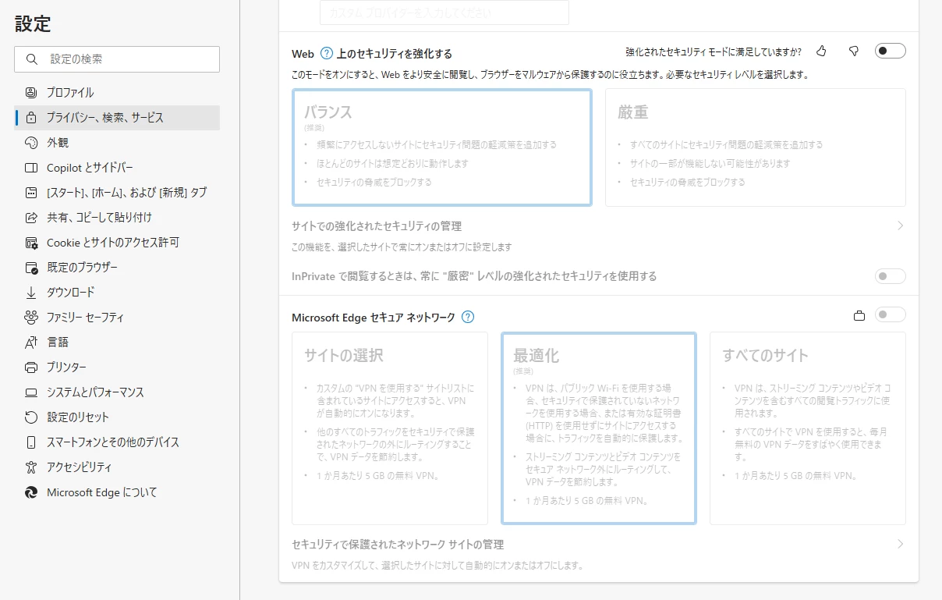Click the printer icon
The image size is (942, 600).
click(x=31, y=367)
